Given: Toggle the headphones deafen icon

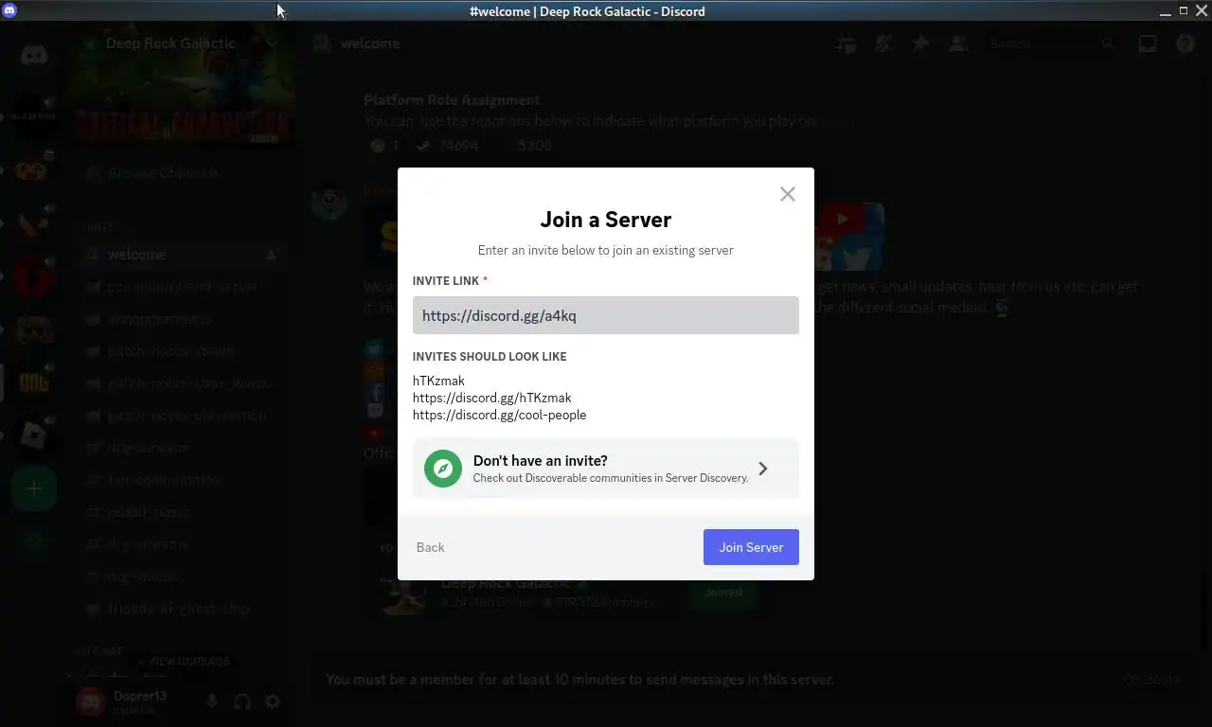Looking at the screenshot, I should coord(242,701).
